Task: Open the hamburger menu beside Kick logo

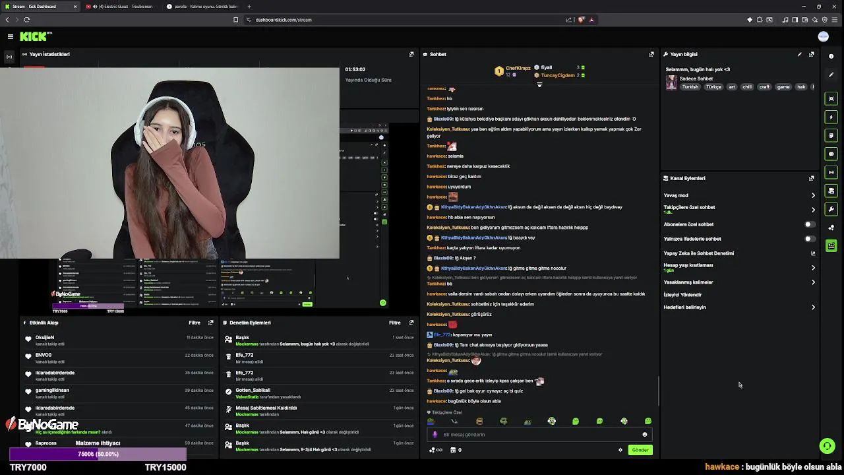Action: coord(11,36)
